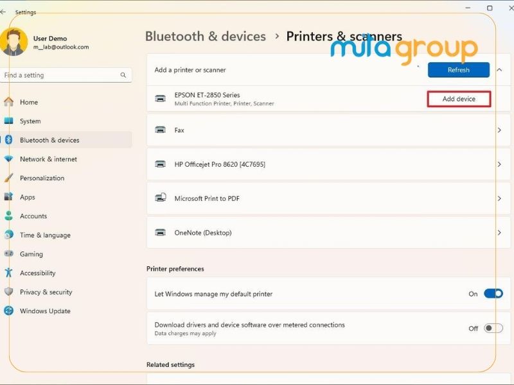Add the EPSON ET-2850 Series device

click(x=459, y=99)
